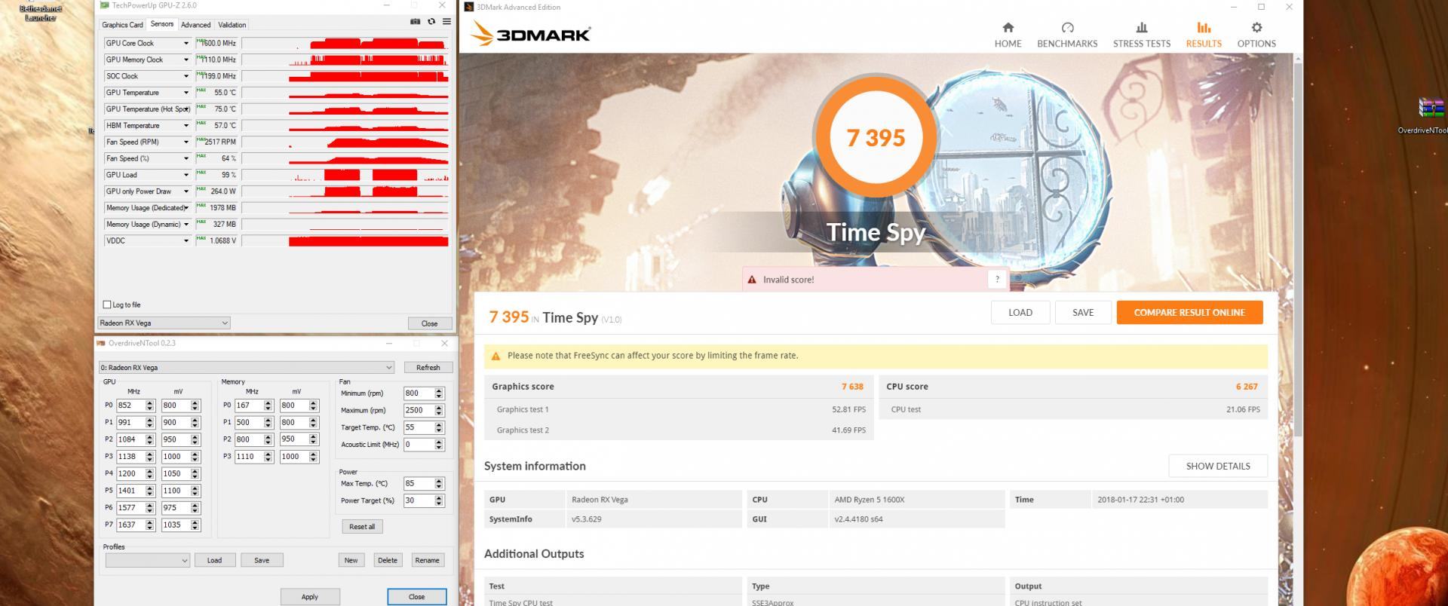This screenshot has height=606, width=1448.
Task: Click the CPU score value 6 267
Action: click(x=1247, y=387)
